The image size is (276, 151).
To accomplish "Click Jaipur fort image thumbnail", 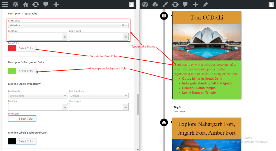I will click(x=207, y=145).
